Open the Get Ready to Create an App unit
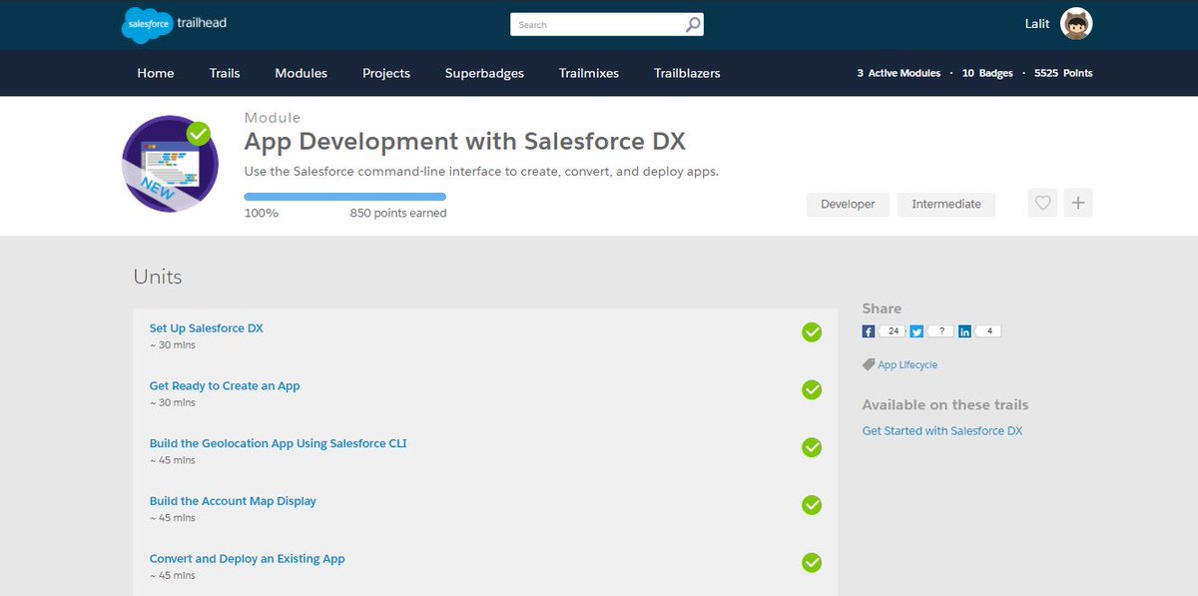The height and width of the screenshot is (596, 1198). pyautogui.click(x=225, y=385)
